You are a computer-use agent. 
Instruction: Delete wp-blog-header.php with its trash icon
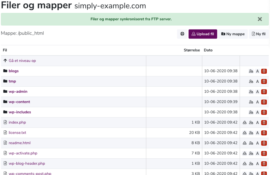pos(264,164)
